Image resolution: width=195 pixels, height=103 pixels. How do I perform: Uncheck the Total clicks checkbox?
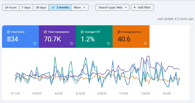coord(8,32)
